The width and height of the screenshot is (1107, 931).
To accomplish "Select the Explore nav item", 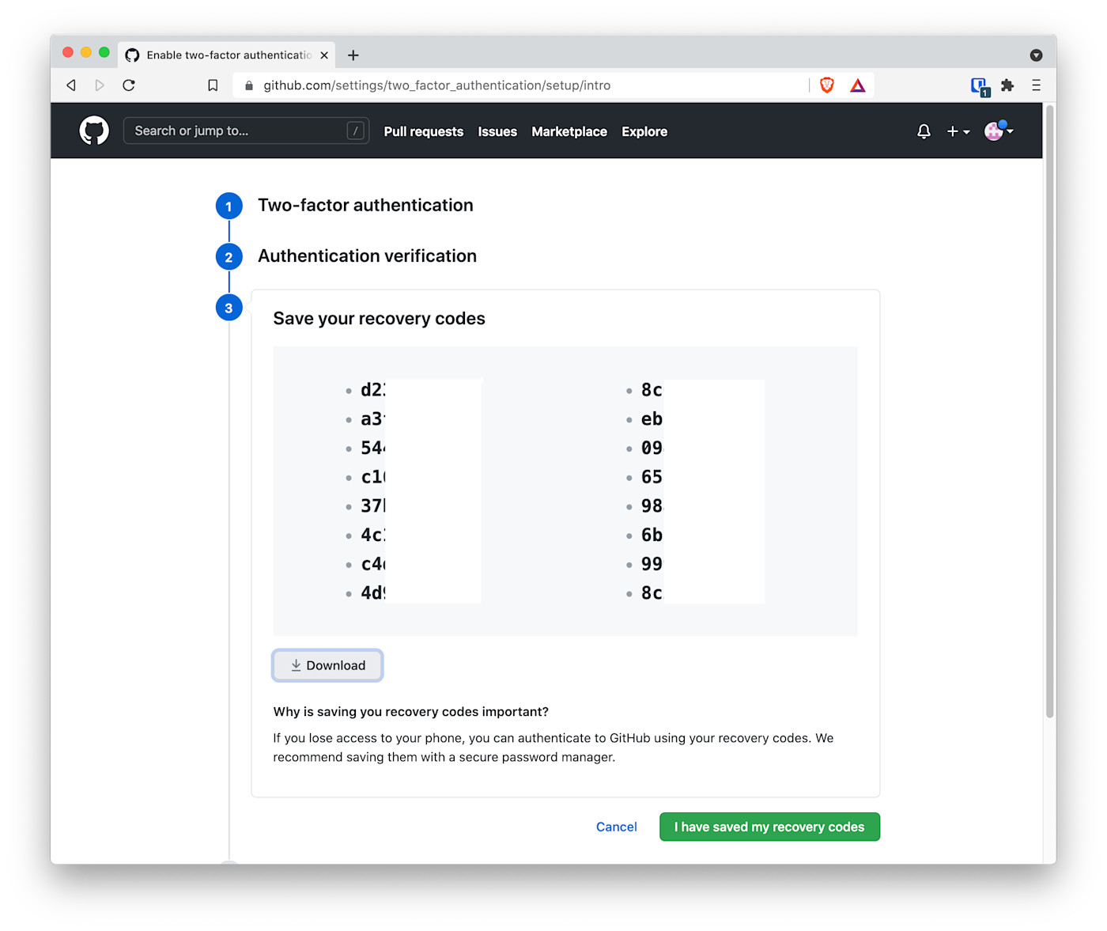I will pyautogui.click(x=644, y=131).
